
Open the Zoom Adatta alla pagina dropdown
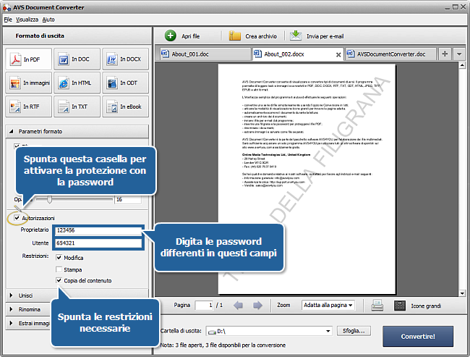328,305
